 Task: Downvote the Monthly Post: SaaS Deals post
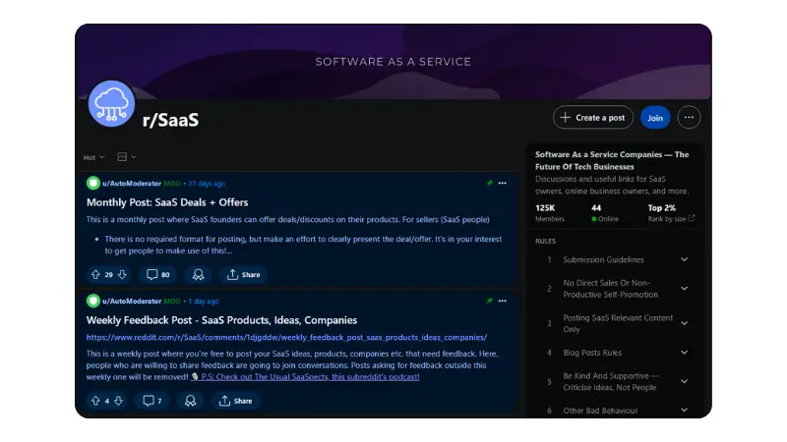tap(122, 275)
